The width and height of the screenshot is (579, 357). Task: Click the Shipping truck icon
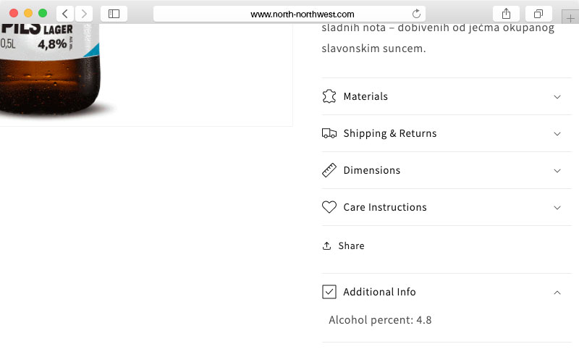pyautogui.click(x=329, y=133)
